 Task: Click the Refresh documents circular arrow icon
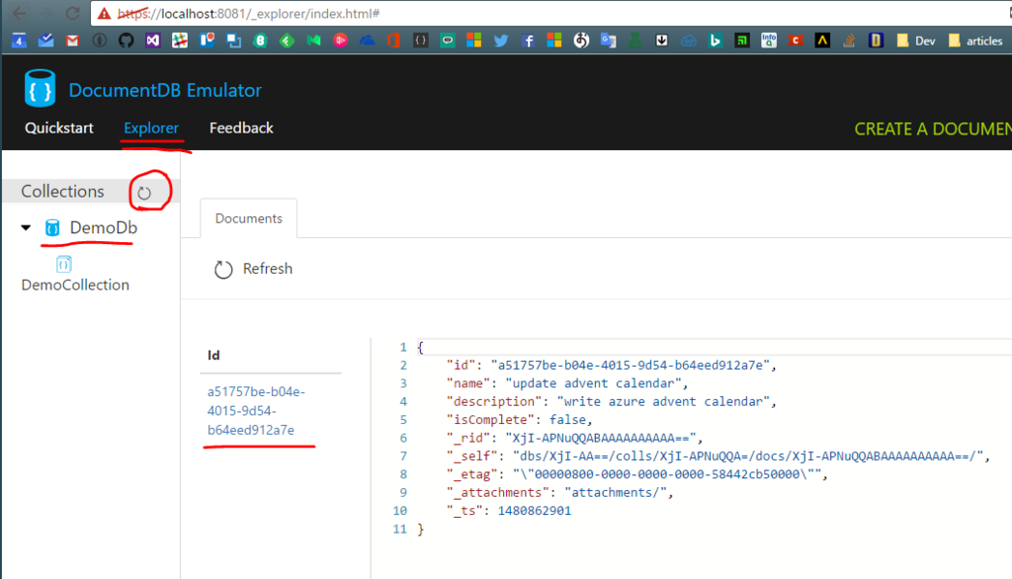point(223,269)
